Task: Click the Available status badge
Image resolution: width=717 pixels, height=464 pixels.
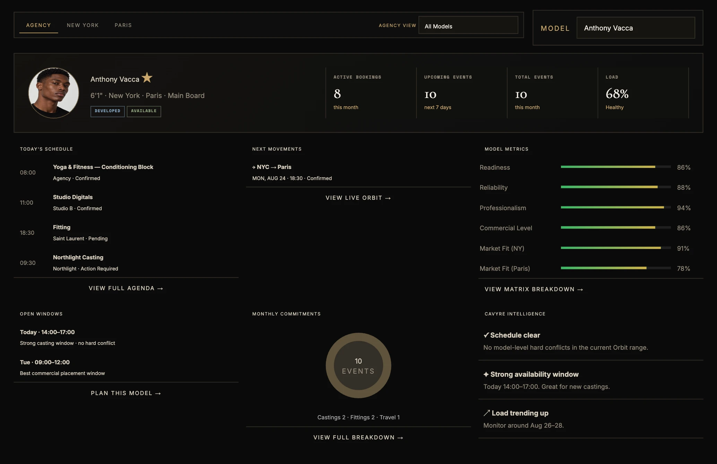Action: (x=144, y=111)
